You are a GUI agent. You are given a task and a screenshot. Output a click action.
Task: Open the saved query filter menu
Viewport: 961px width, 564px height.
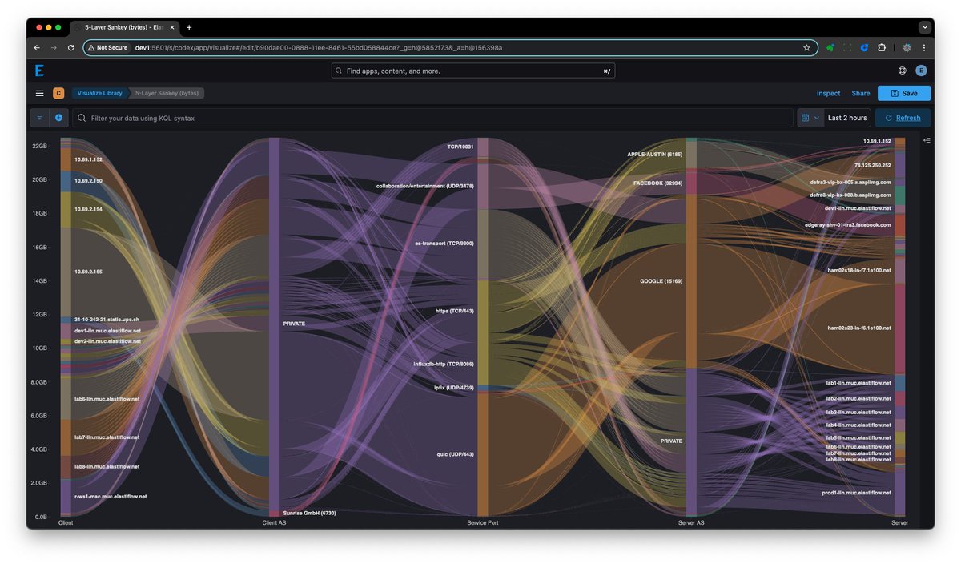coord(40,118)
